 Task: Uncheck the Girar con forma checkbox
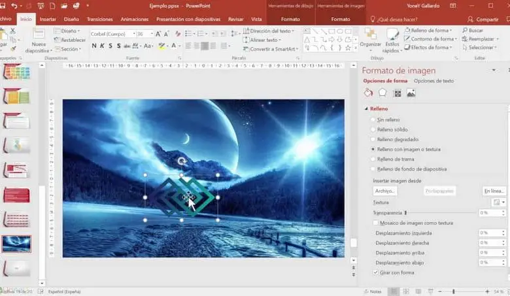375,272
